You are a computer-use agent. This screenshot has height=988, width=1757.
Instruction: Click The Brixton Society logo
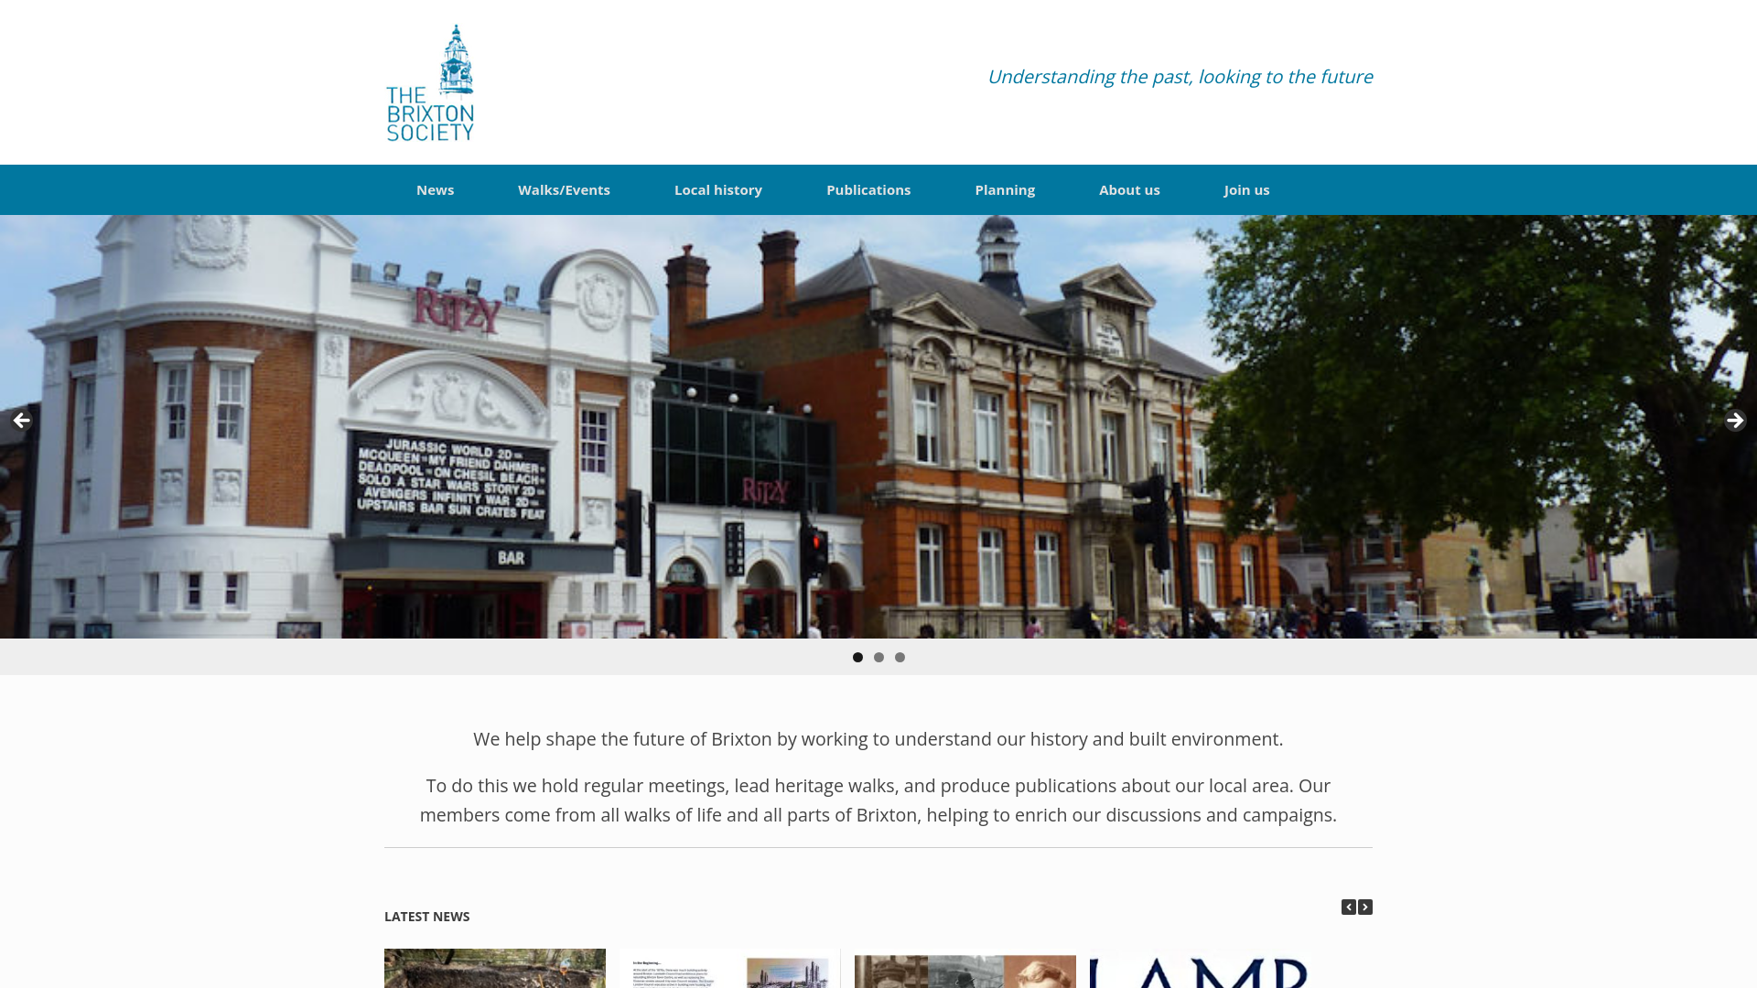click(430, 83)
